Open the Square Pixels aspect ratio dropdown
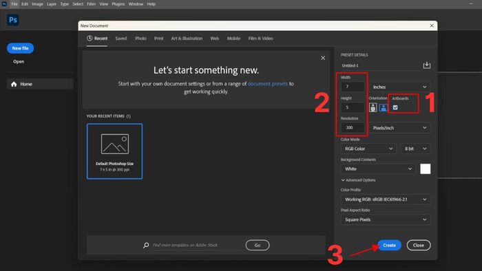Screen dimensions: 482x271 [385, 219]
